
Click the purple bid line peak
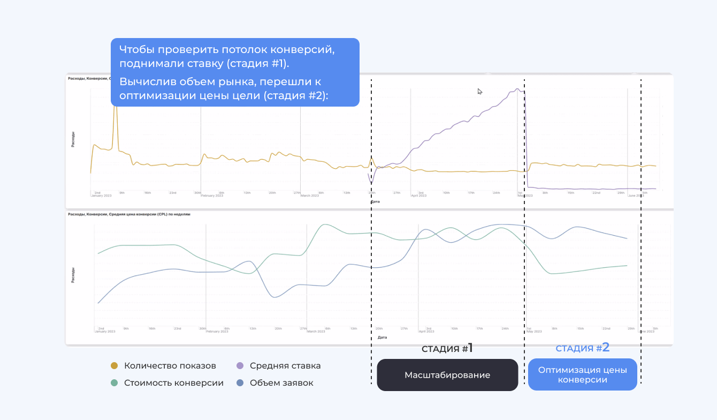517,89
